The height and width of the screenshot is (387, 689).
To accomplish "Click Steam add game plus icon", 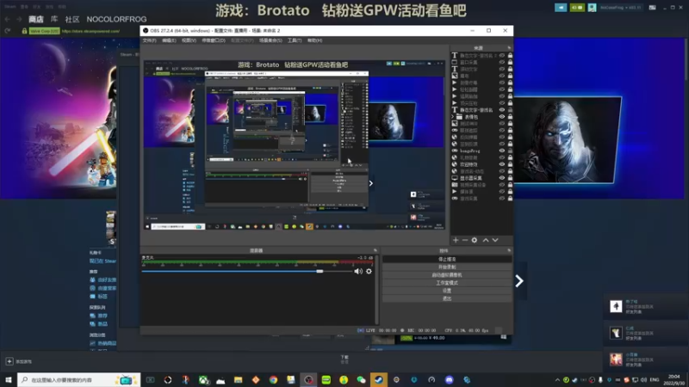I will click(x=9, y=361).
